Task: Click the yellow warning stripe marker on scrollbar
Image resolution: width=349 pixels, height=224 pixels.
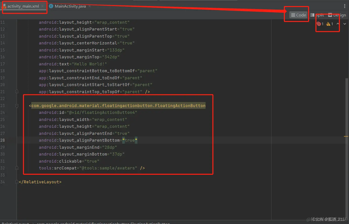Action: coord(346,136)
